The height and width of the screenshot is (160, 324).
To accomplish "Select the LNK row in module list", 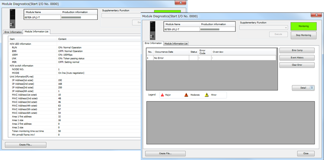I will (74, 58).
